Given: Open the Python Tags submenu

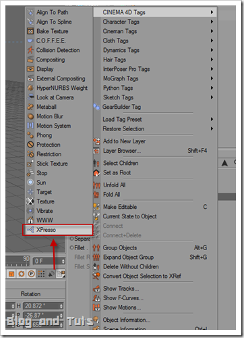Looking at the screenshot, I should tap(155, 88).
